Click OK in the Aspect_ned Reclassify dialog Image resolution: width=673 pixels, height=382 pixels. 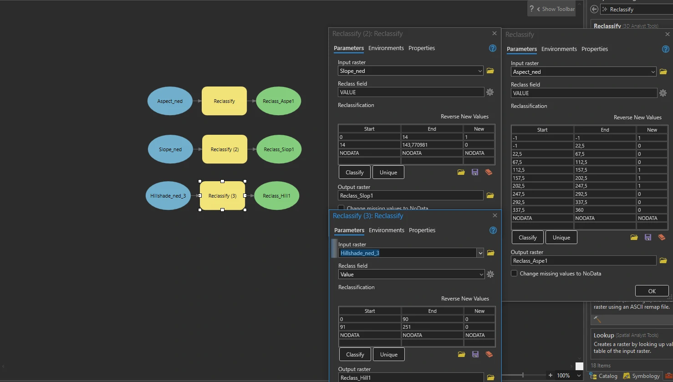coord(652,291)
